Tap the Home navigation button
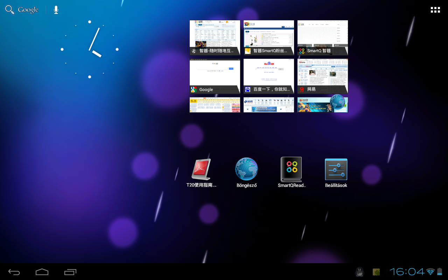The width and height of the screenshot is (448, 280). coord(42,272)
